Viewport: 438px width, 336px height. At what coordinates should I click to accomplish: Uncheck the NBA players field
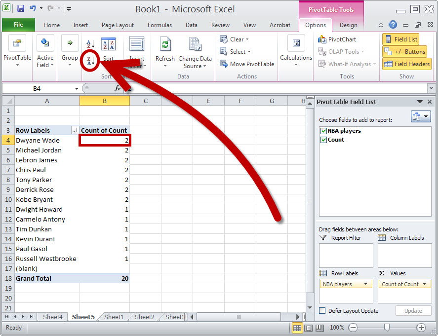(x=323, y=131)
